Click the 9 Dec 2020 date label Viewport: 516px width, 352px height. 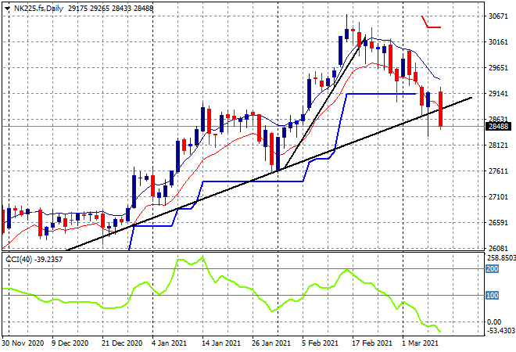click(70, 343)
